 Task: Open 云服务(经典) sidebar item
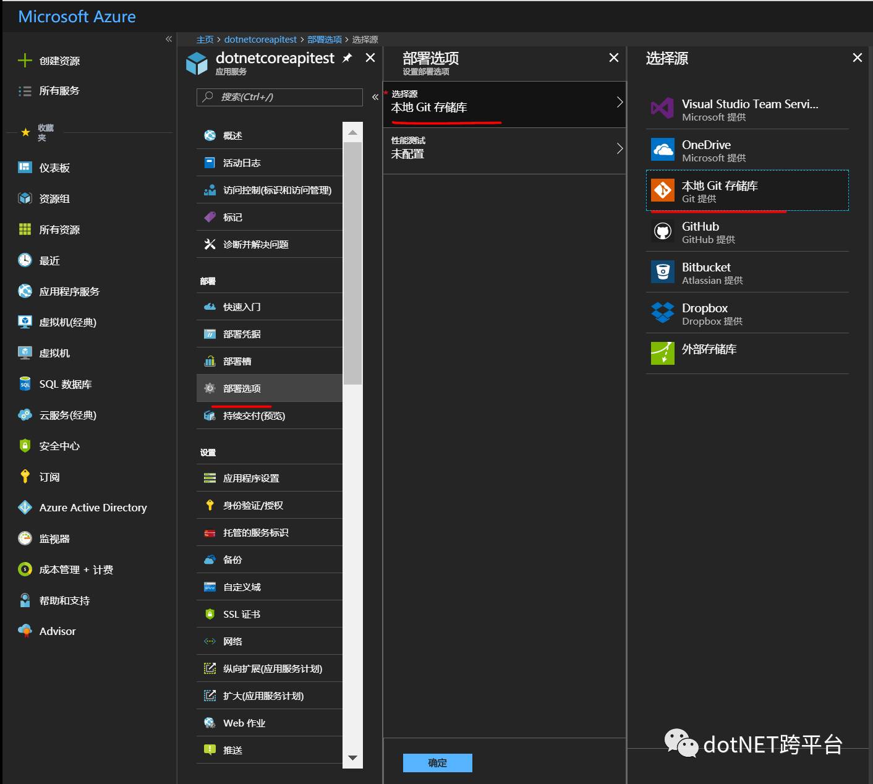pyautogui.click(x=89, y=415)
